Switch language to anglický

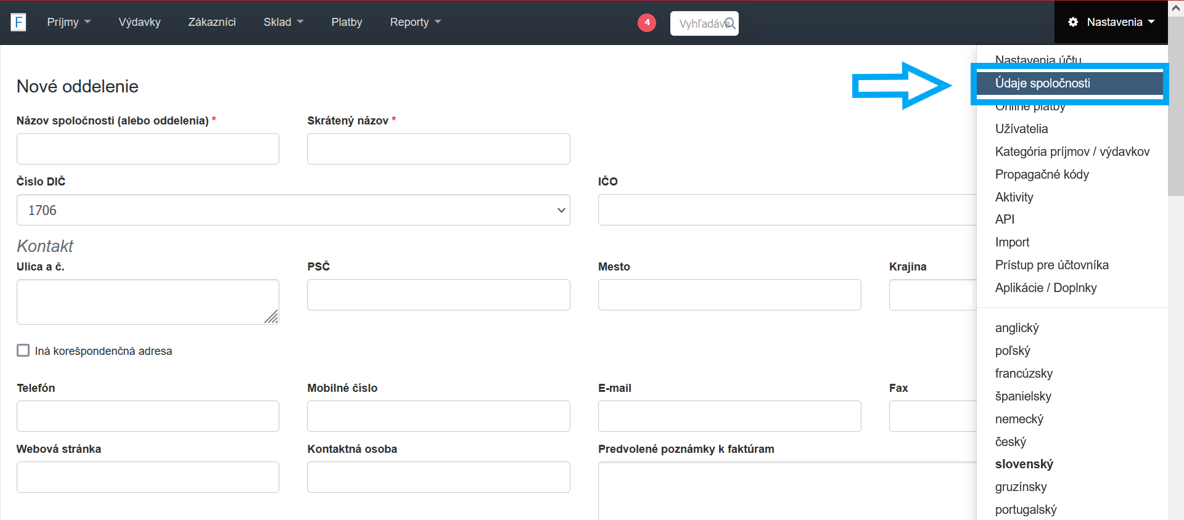pyautogui.click(x=1017, y=328)
